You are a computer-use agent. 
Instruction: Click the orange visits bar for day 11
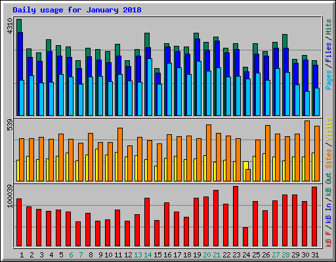[x=120, y=155]
